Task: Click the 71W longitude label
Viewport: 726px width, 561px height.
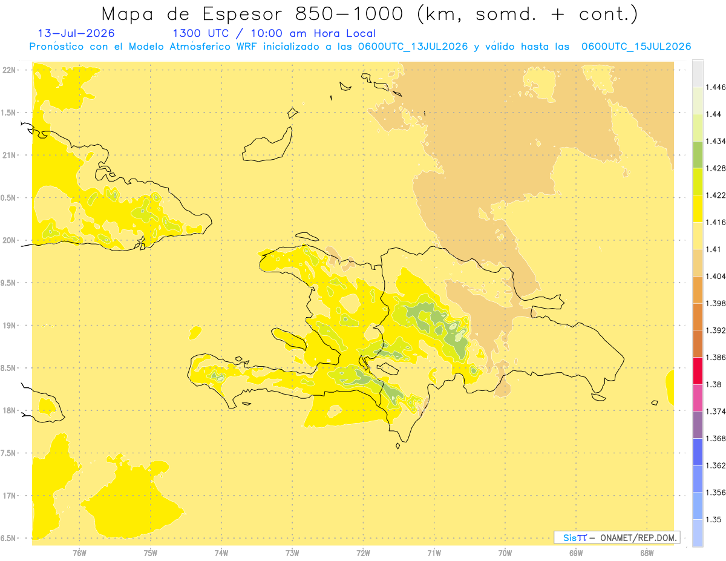Action: click(434, 553)
